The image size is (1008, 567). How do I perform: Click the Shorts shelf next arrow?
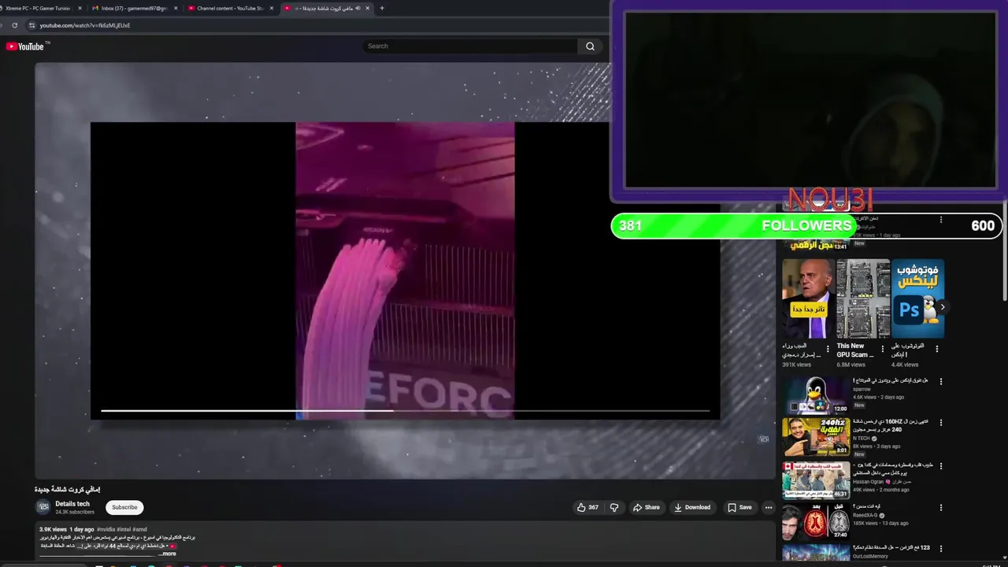point(942,307)
